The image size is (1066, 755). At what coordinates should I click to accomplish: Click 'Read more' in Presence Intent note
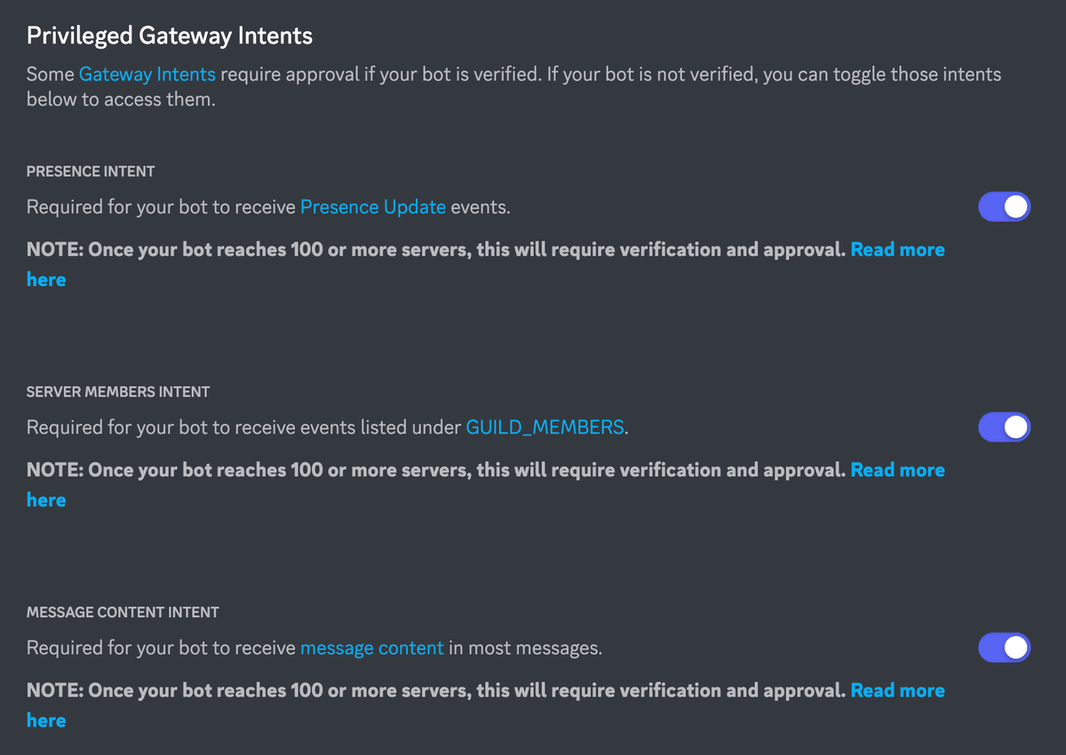(897, 250)
